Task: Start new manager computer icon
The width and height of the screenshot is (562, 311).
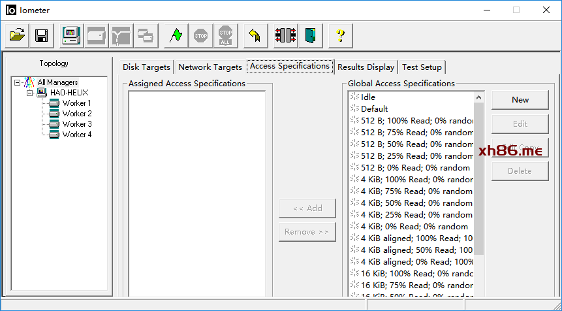Action: 72,35
